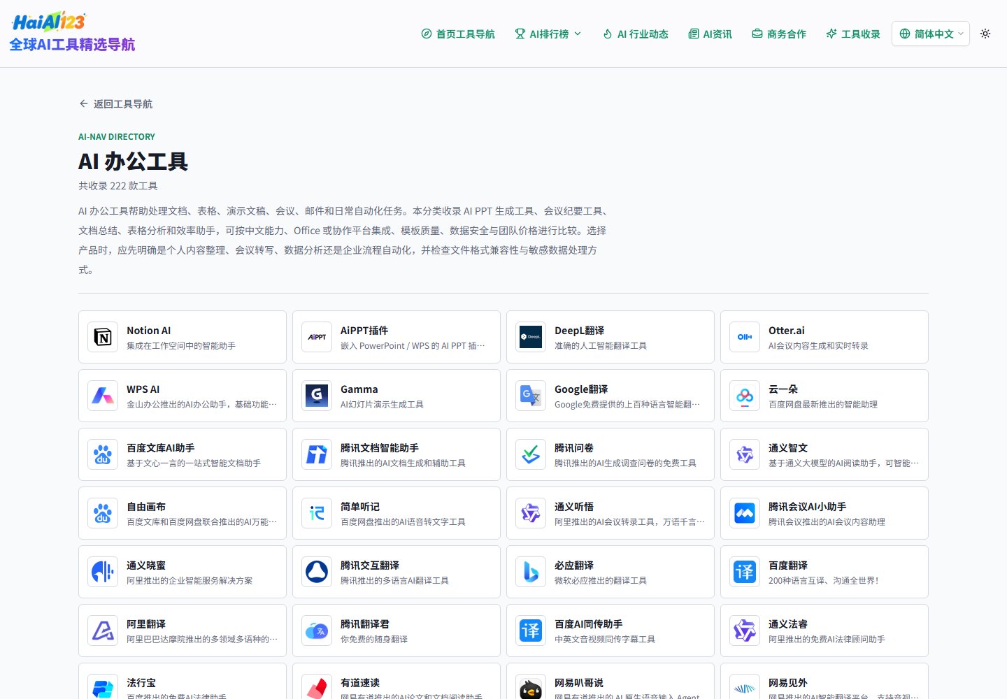The image size is (1007, 699).
Task: Open the 百度AI同传助手 tool card
Action: point(610,630)
